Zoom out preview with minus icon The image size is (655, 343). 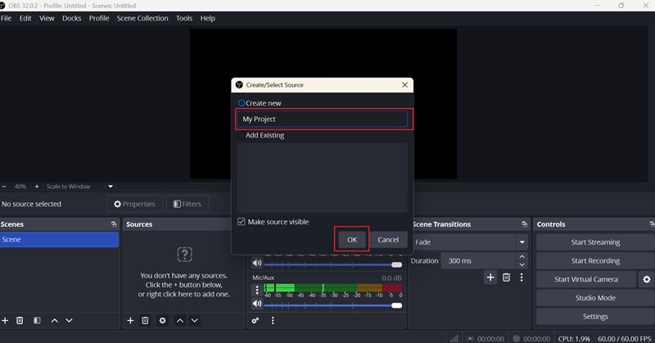[4, 187]
